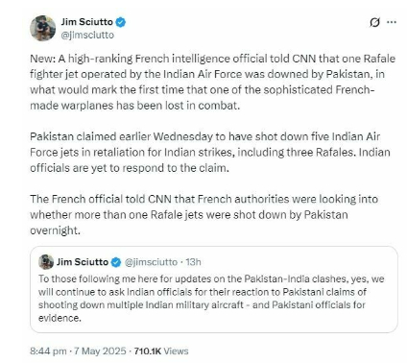Open Jim Sciutto's profile picture at top

tap(42, 28)
